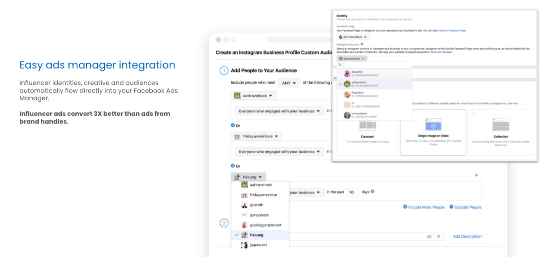This screenshot has height=257, width=545.
Task: Open the partly hidden 'your business' engagement dropdown
Action: pos(306,192)
